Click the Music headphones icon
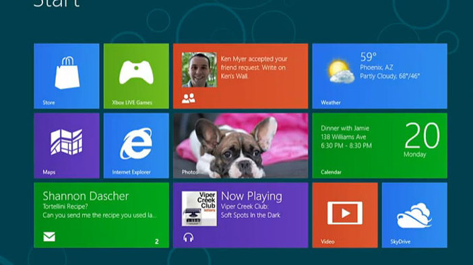The width and height of the screenshot is (473, 265). tap(189, 237)
